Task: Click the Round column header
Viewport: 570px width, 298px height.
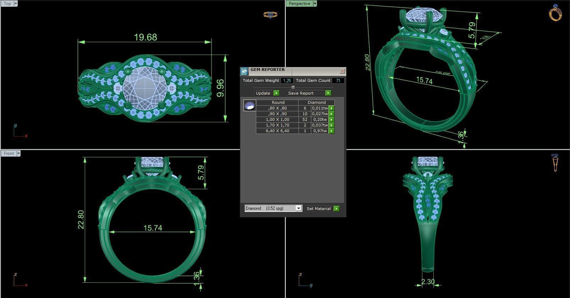Action: [x=278, y=102]
